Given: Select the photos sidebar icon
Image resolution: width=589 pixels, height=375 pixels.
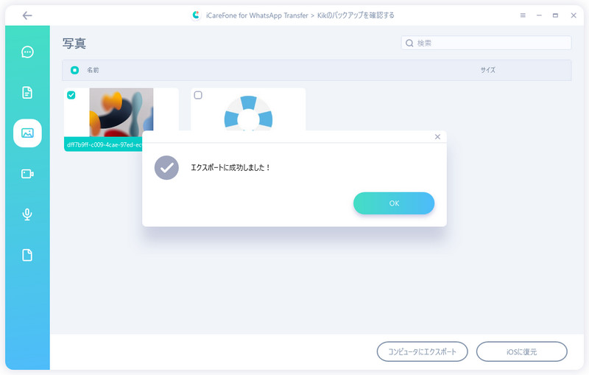Looking at the screenshot, I should (x=27, y=133).
